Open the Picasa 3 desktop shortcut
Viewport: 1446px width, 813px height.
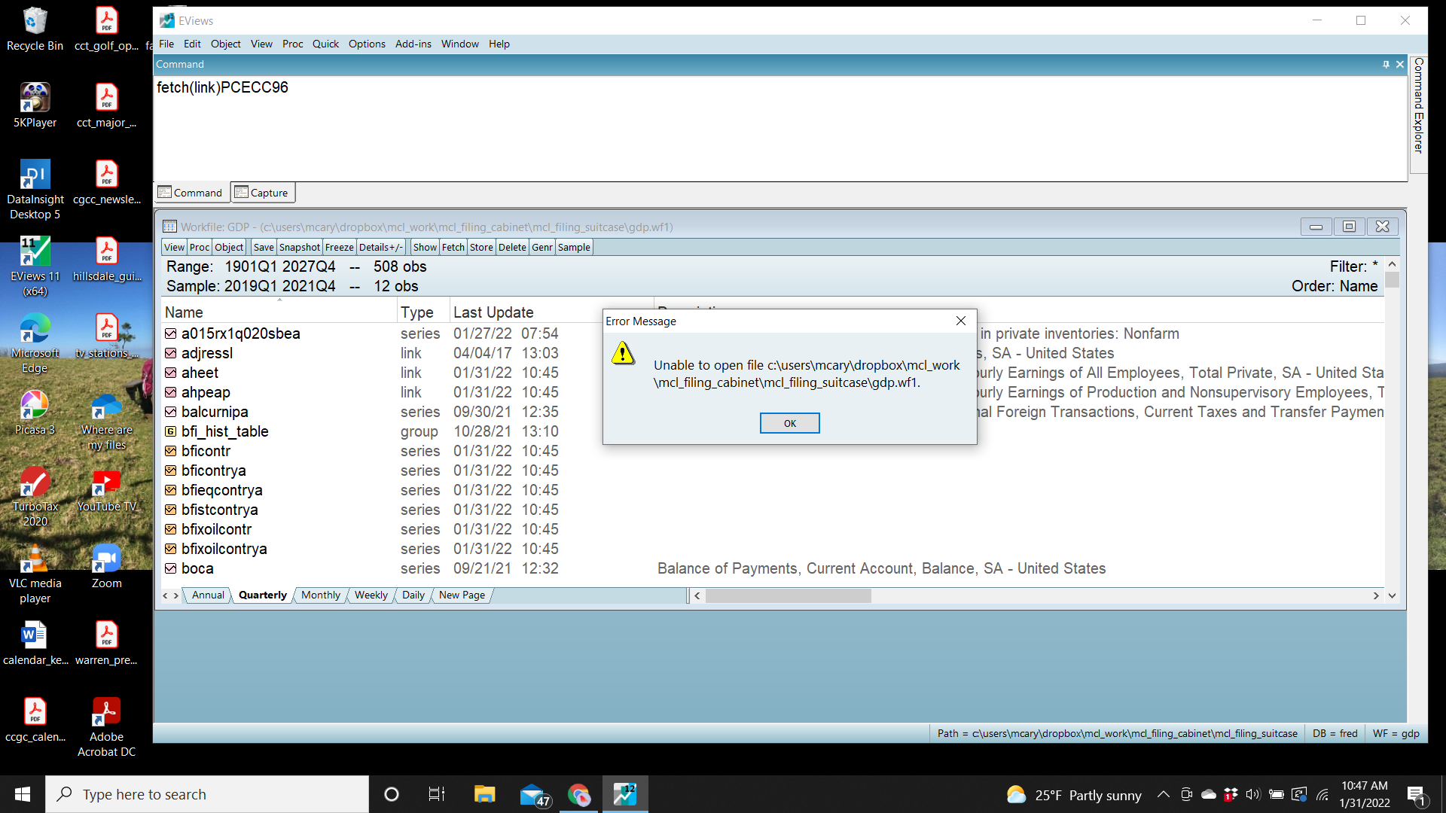click(35, 413)
